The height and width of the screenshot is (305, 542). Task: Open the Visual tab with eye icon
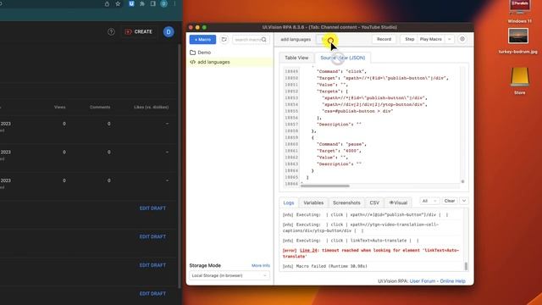(x=398, y=202)
